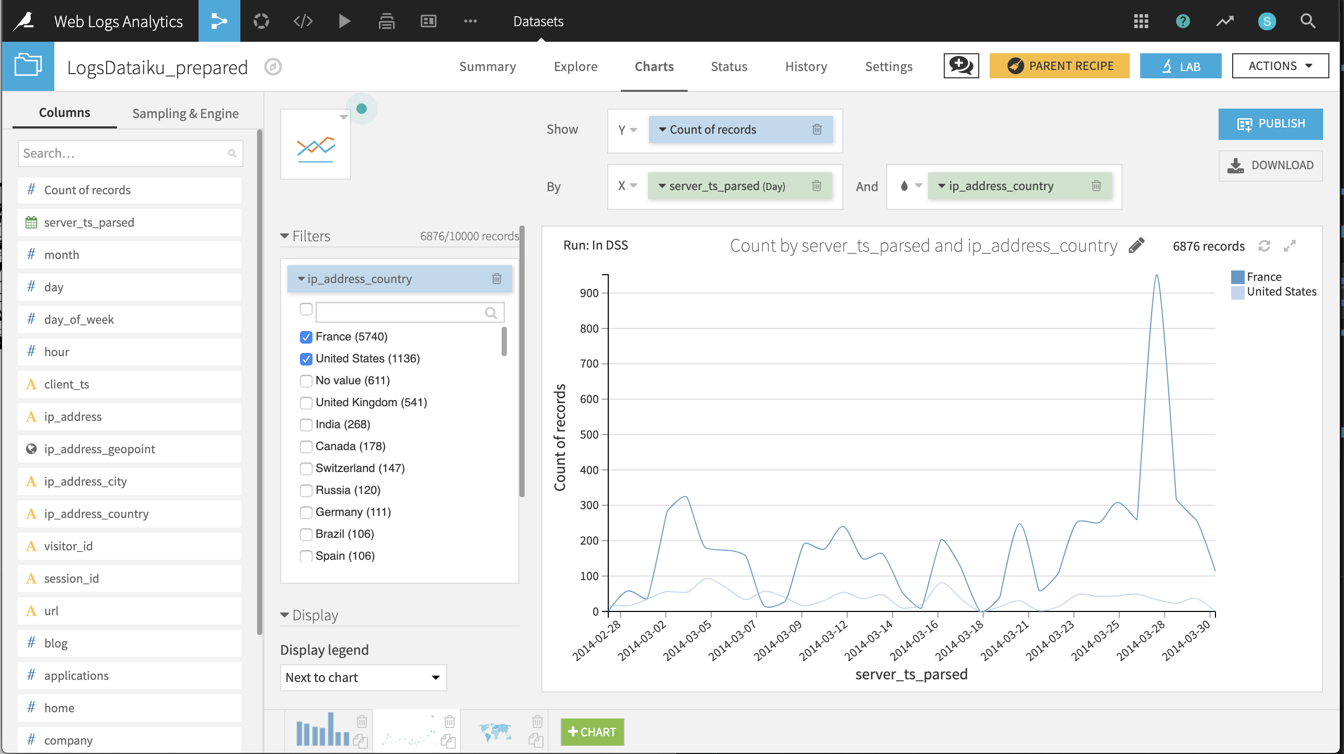Image resolution: width=1344 pixels, height=754 pixels.
Task: Check the India filter option
Action: 306,425
